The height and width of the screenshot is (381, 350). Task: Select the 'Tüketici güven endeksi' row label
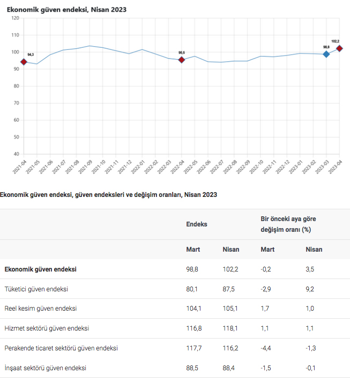pyautogui.click(x=36, y=289)
